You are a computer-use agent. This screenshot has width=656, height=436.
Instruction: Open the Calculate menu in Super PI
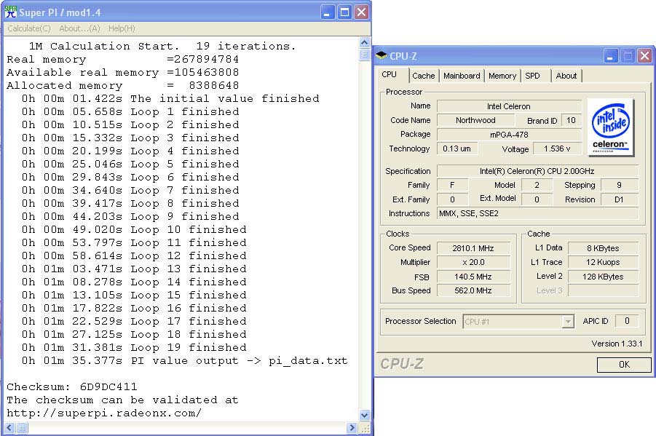pyautogui.click(x=29, y=28)
